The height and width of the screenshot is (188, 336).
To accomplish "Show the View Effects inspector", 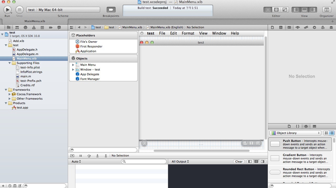I will [331, 27].
